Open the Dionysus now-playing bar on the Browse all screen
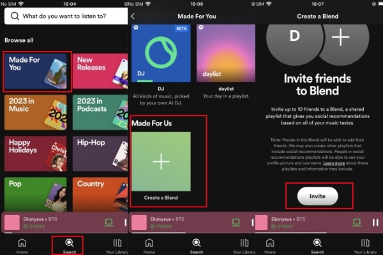The height and width of the screenshot is (255, 383). pos(64,222)
